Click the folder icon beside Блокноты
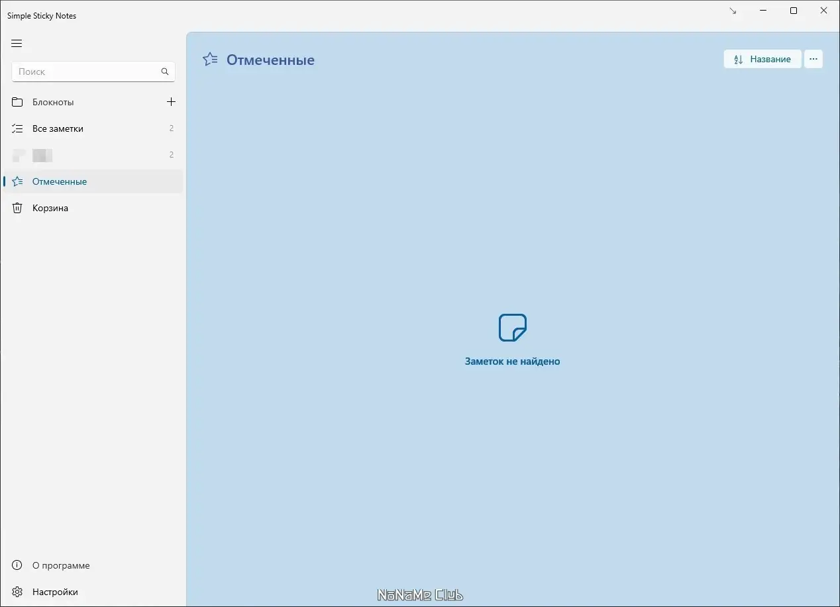 (17, 102)
